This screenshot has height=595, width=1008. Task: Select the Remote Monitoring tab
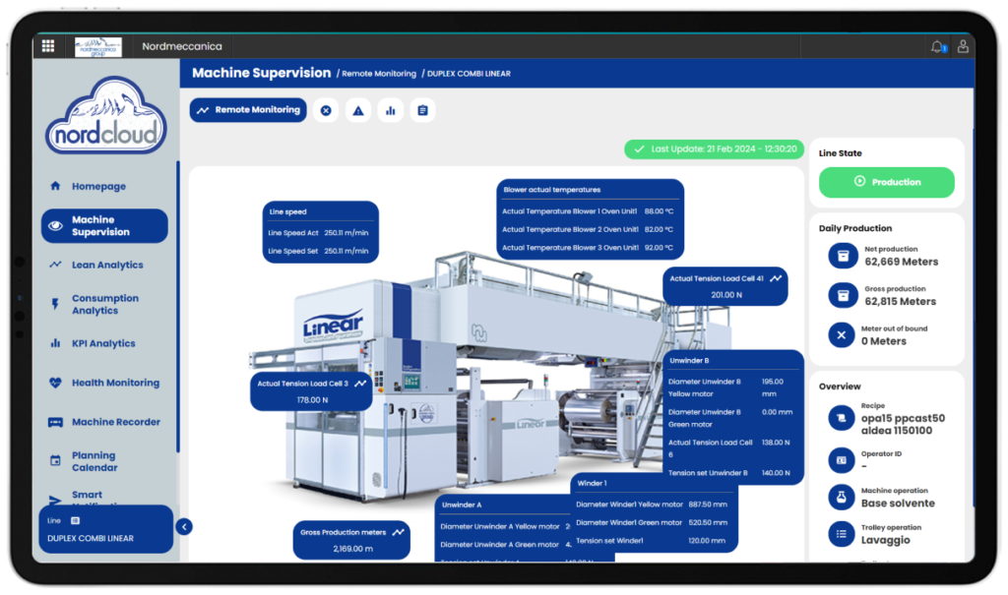point(248,110)
